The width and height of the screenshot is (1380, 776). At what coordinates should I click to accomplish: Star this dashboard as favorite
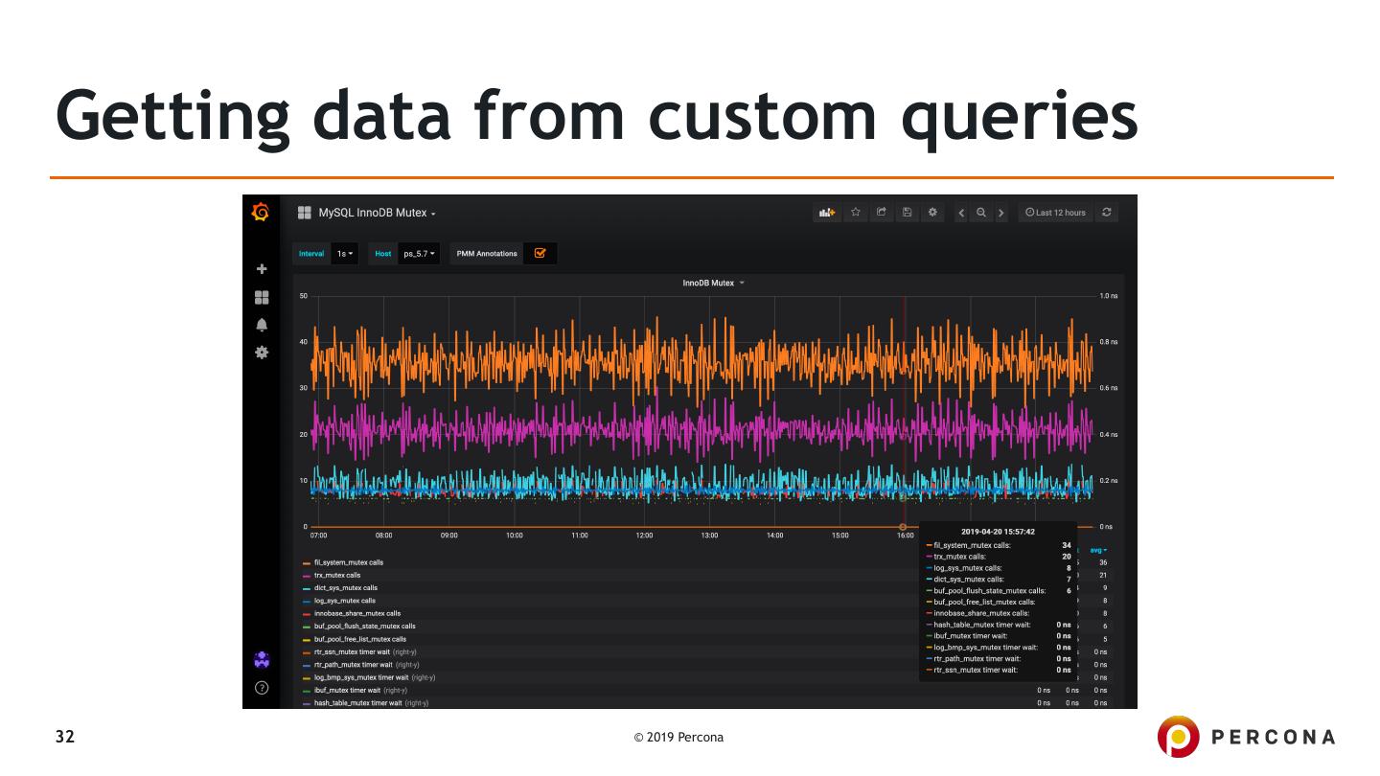(x=855, y=213)
